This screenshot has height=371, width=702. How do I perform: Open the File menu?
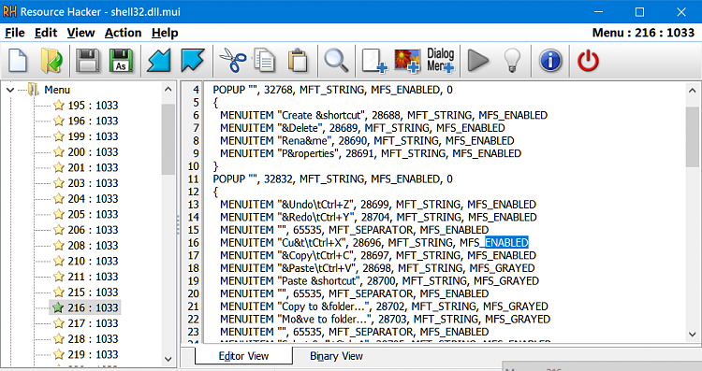[15, 33]
